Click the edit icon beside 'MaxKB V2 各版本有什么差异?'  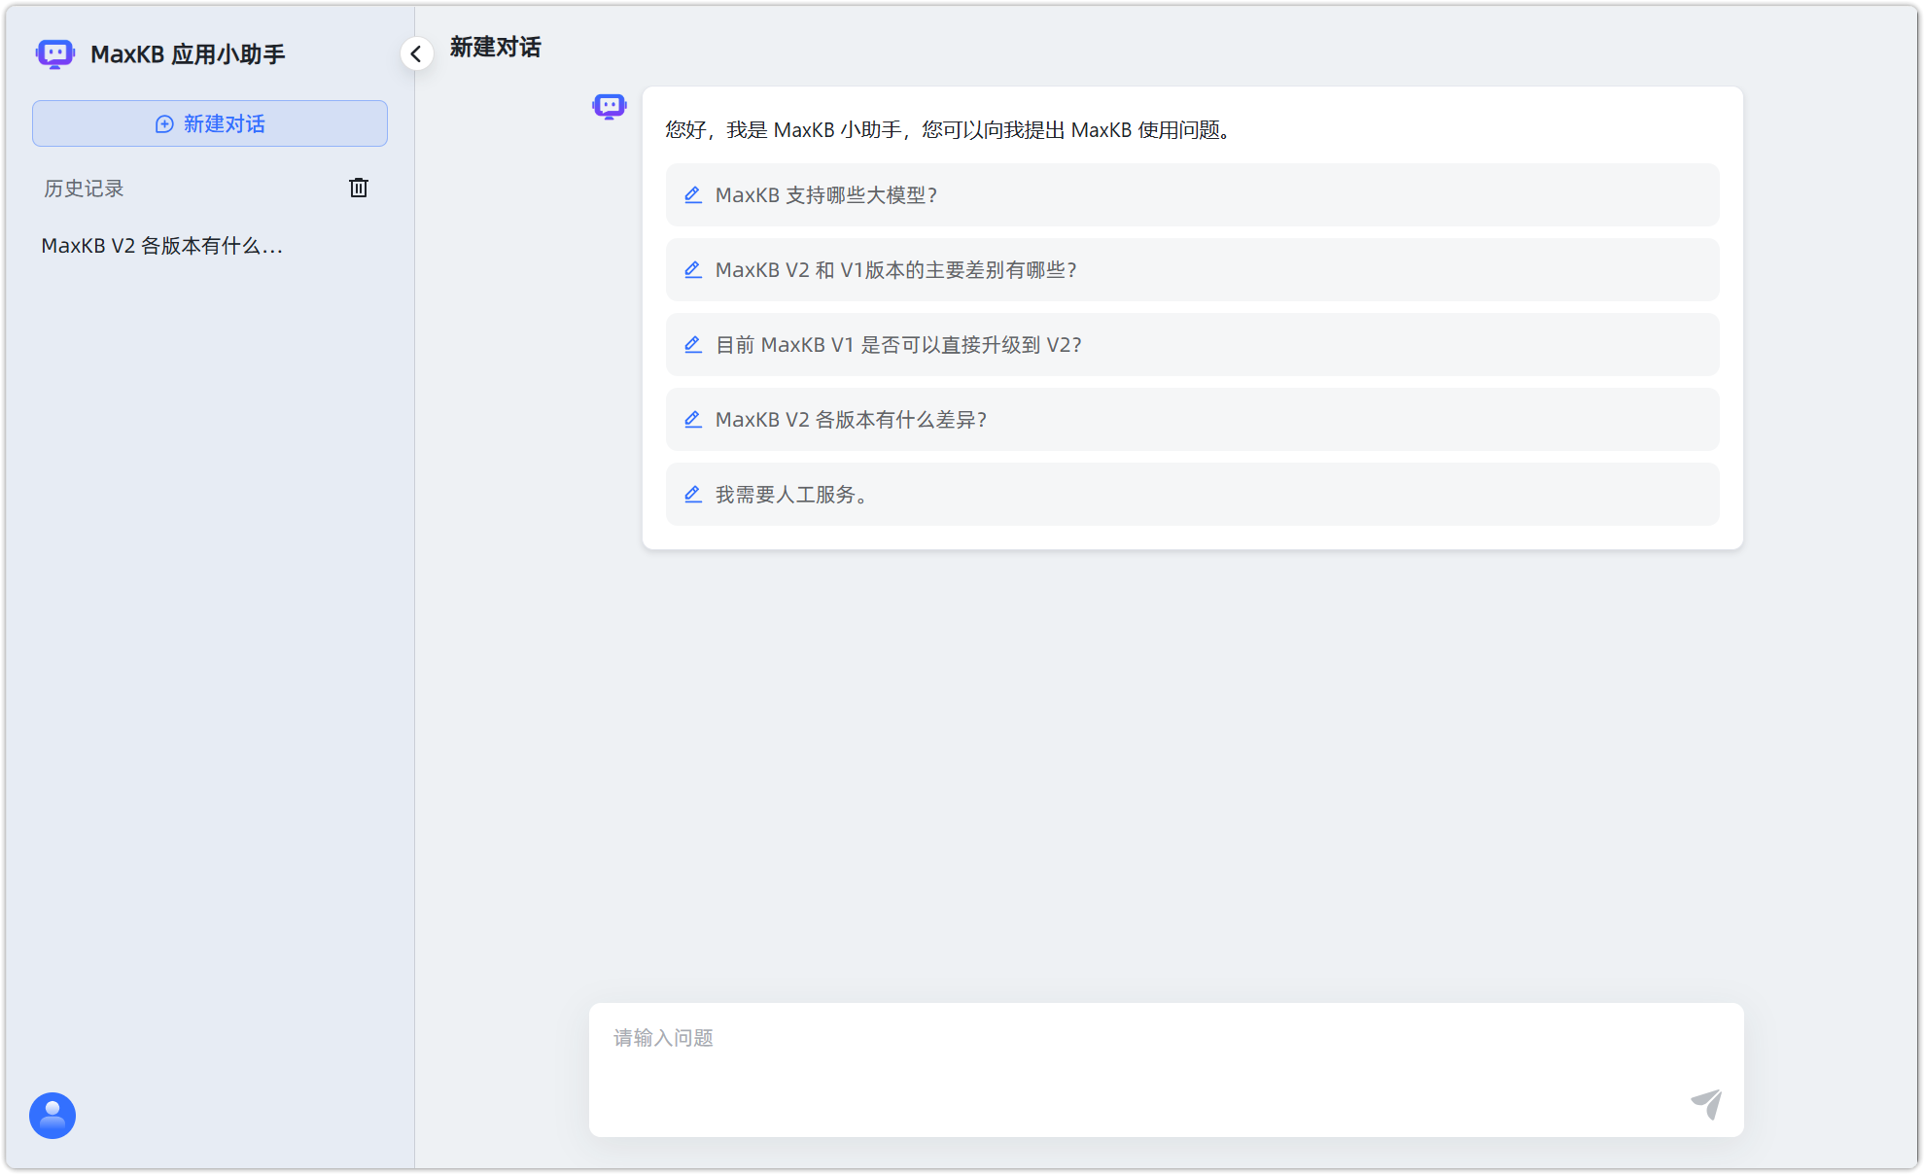tap(693, 419)
